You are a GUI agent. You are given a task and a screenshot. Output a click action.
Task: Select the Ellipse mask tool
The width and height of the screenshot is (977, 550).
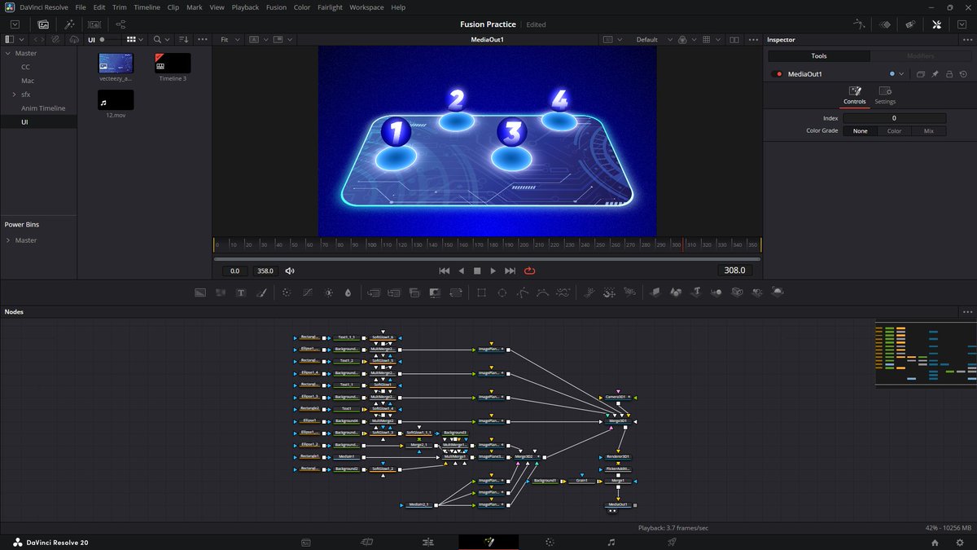tap(502, 292)
